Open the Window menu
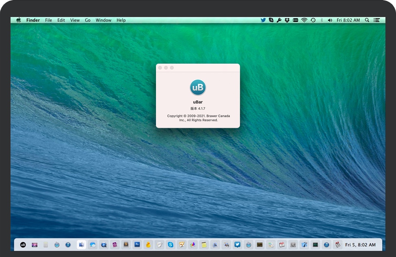396x257 pixels. click(x=104, y=20)
